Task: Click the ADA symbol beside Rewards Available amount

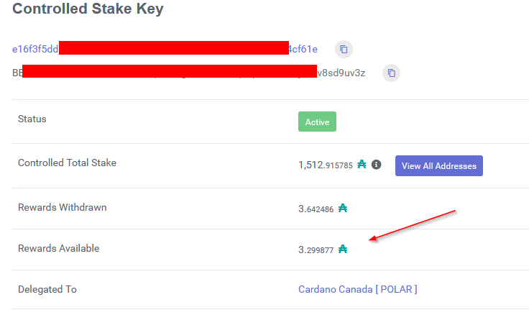Action: click(x=343, y=249)
